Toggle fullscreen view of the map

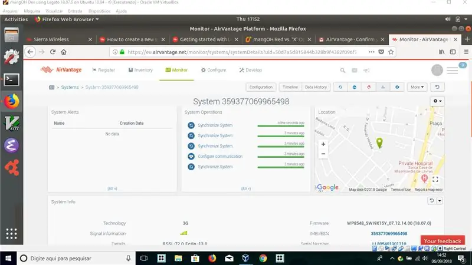coord(435,180)
